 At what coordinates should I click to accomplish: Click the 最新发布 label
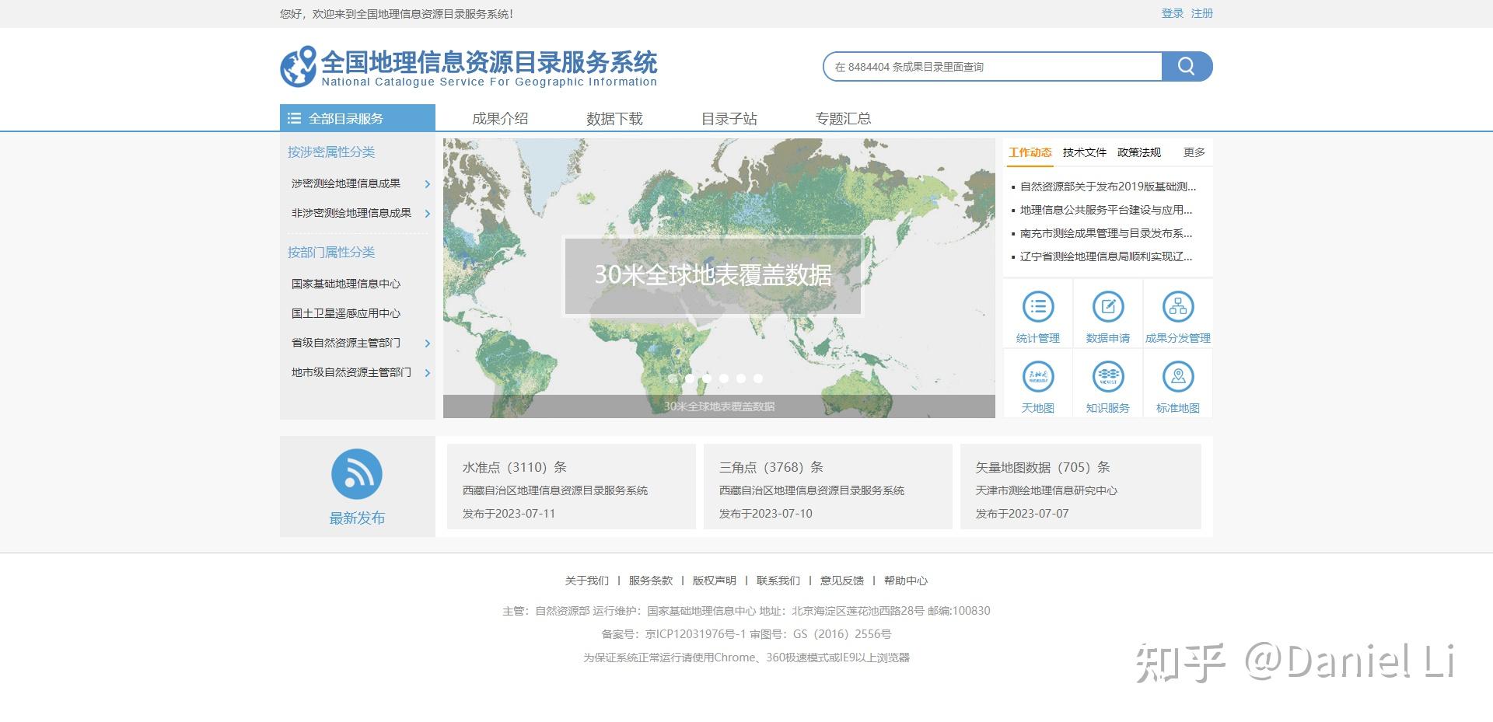pyautogui.click(x=357, y=518)
